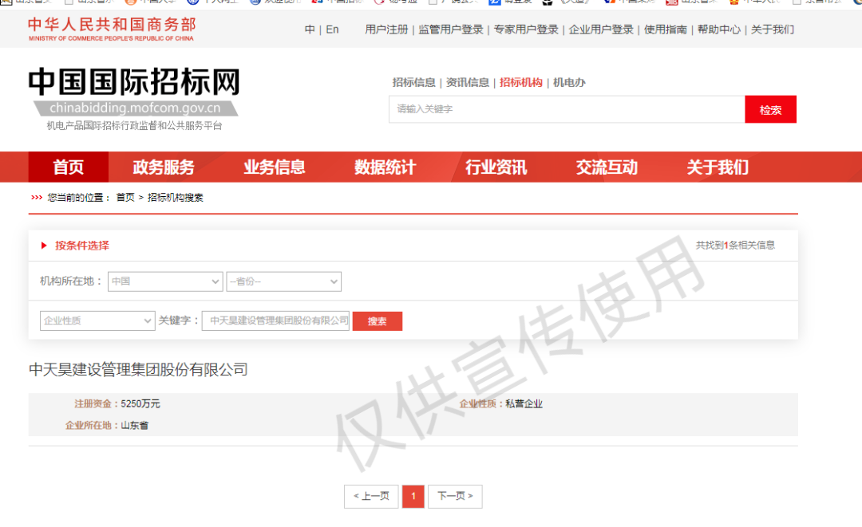Open the 使用指南 guide link
Screen dimensions: 862x527
pos(665,29)
